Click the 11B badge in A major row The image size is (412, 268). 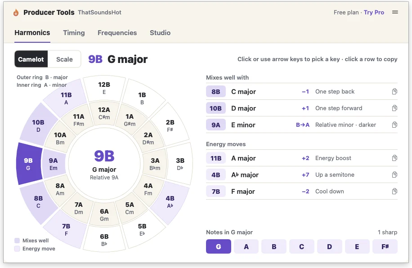(x=216, y=158)
